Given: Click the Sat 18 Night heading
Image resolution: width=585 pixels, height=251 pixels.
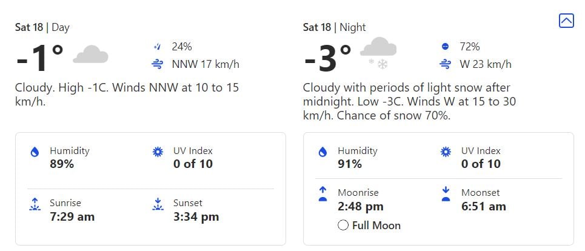Looking at the screenshot, I should 334,27.
